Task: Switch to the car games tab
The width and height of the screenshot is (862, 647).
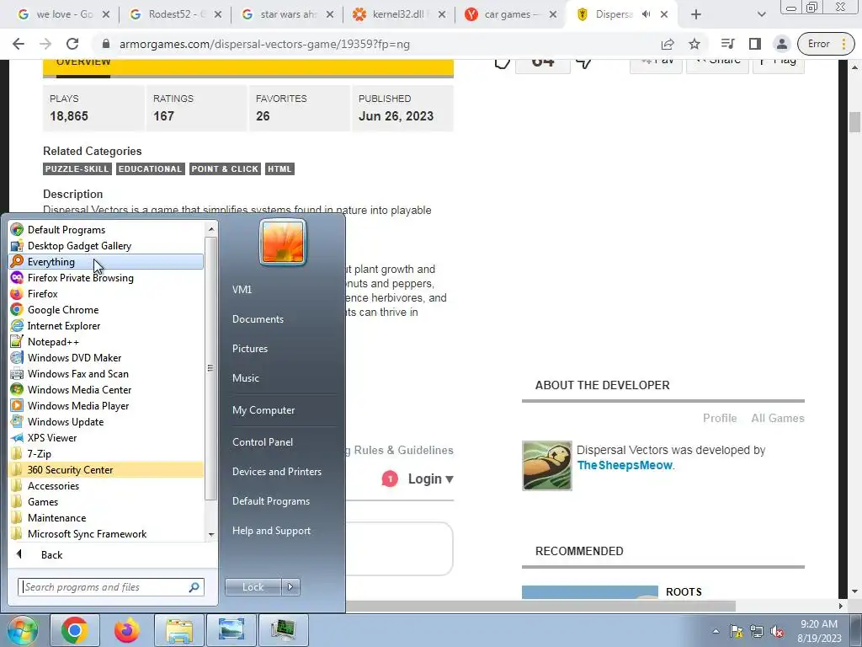Action: (511, 14)
